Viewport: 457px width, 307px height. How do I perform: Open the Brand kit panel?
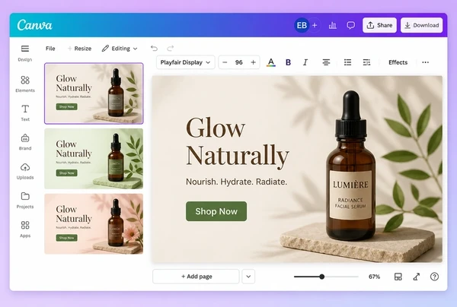(x=25, y=142)
